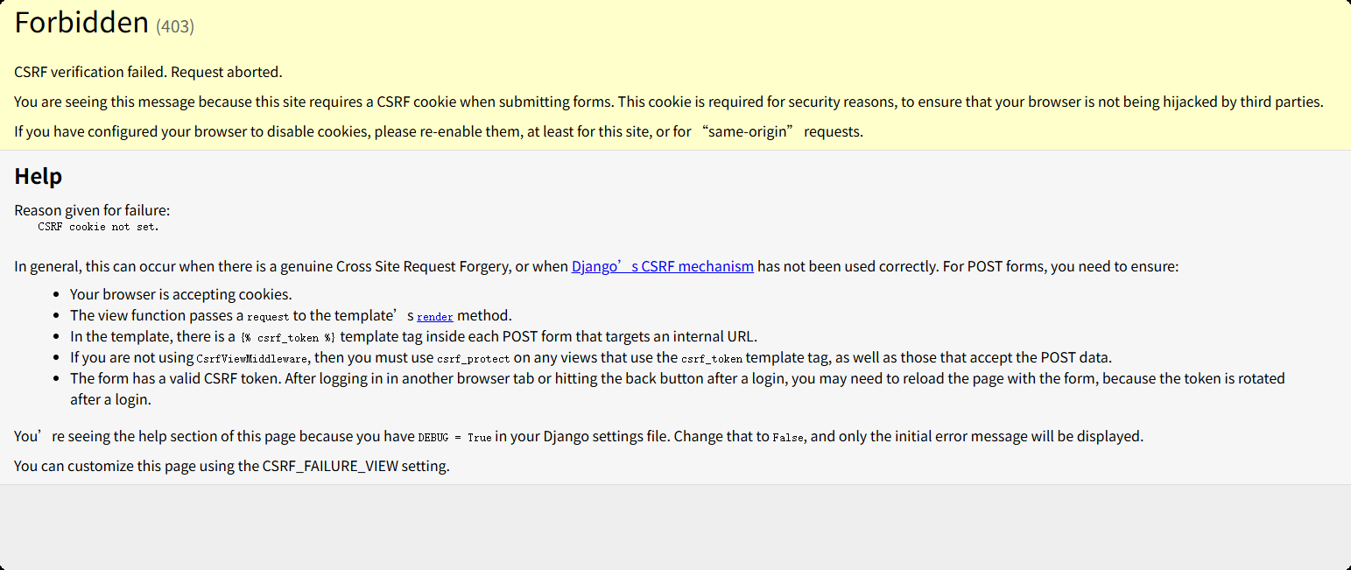Click the (403) status code text
This screenshot has width=1351, height=570.
[x=175, y=26]
